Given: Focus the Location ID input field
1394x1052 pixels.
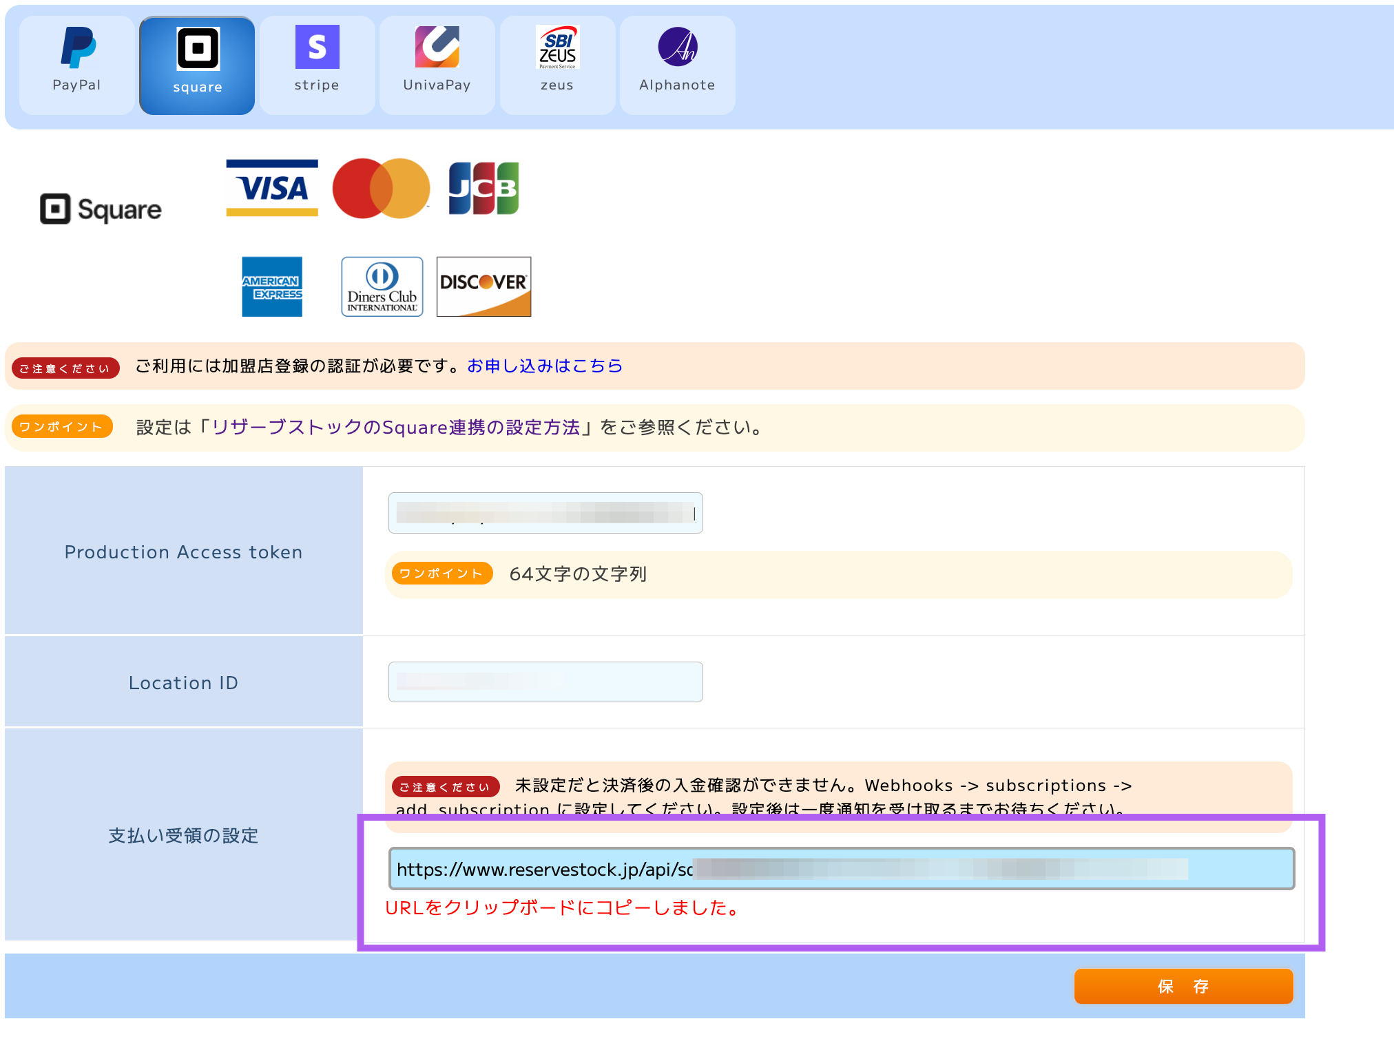Looking at the screenshot, I should coord(545,682).
